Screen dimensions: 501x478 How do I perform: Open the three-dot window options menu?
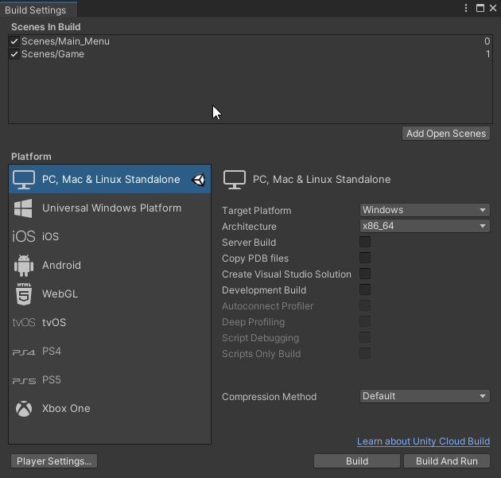coord(466,8)
